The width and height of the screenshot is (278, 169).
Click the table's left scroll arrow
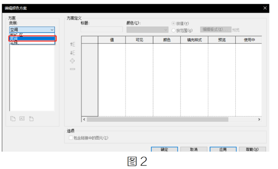[x=84, y=120]
